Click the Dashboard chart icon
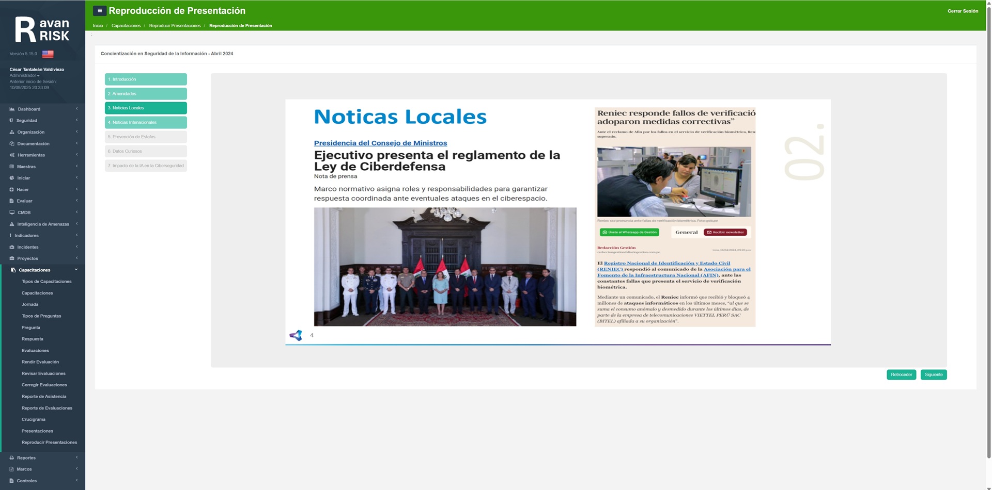The image size is (992, 490). click(12, 109)
